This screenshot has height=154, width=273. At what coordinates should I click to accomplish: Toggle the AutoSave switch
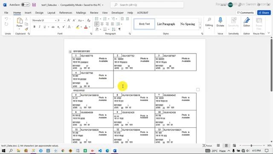click(26, 5)
